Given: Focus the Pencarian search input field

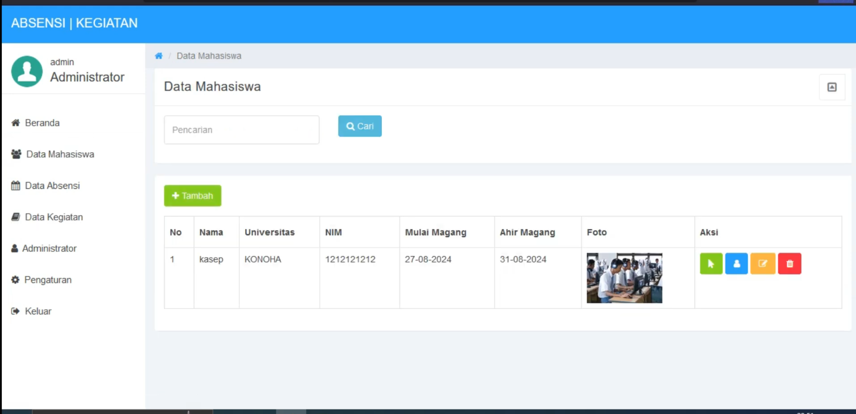Looking at the screenshot, I should click(241, 130).
